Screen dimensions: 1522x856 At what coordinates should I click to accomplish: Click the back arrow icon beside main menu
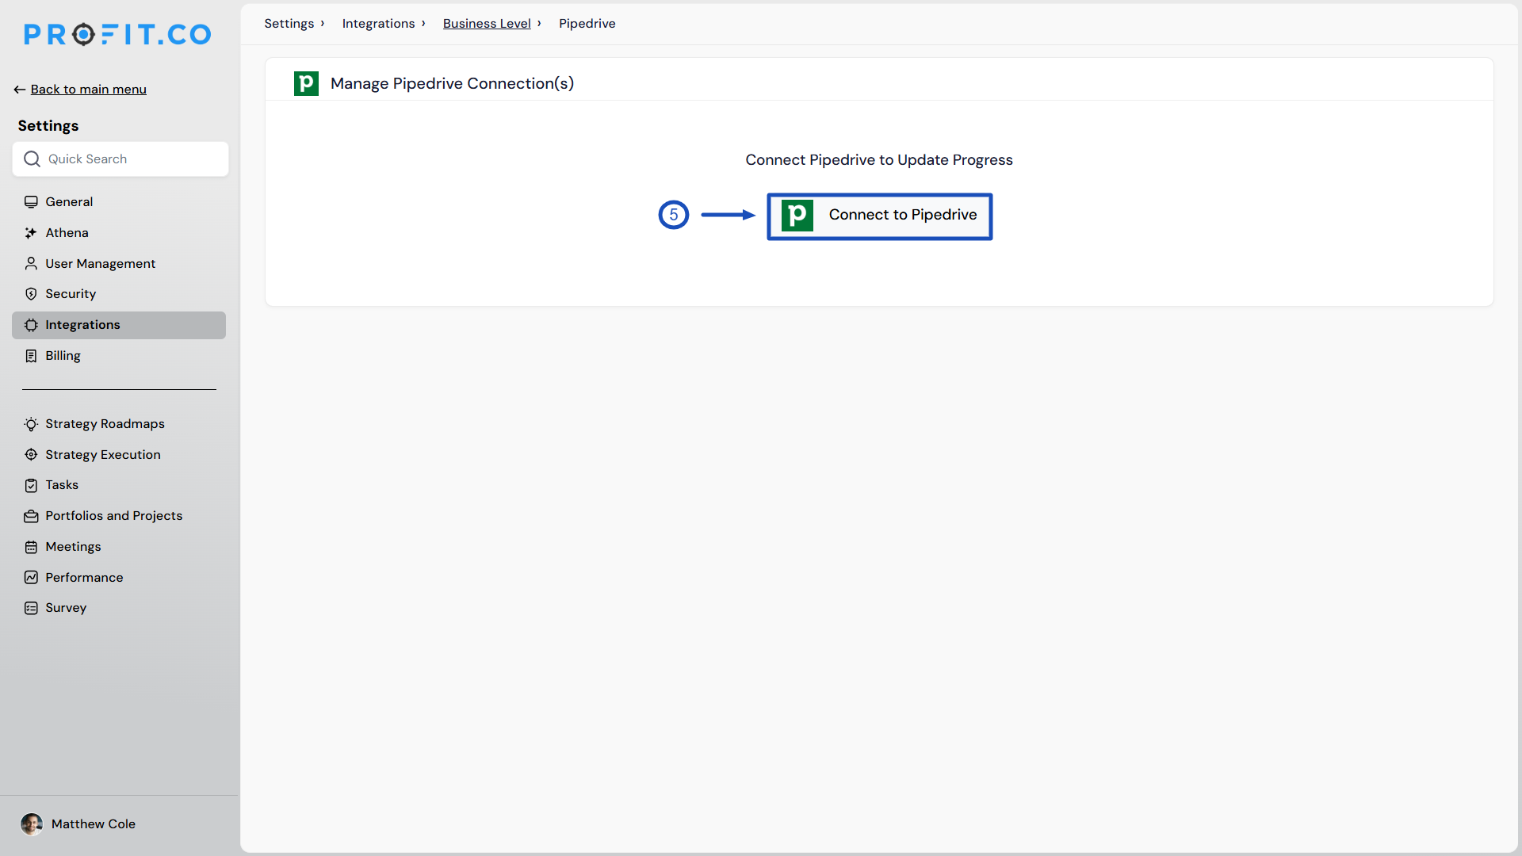[x=20, y=90]
